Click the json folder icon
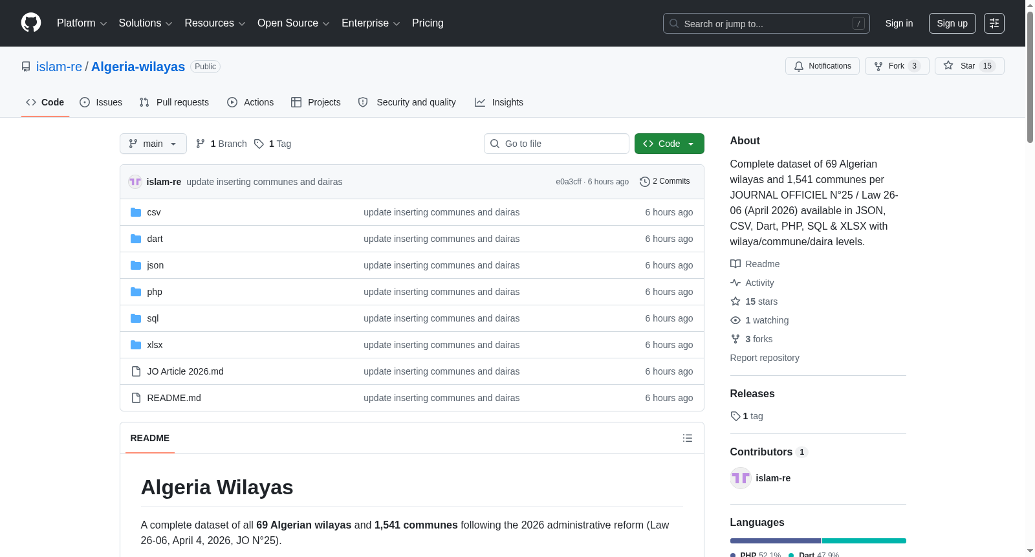Viewport: 1035px width, 557px height. (x=136, y=265)
